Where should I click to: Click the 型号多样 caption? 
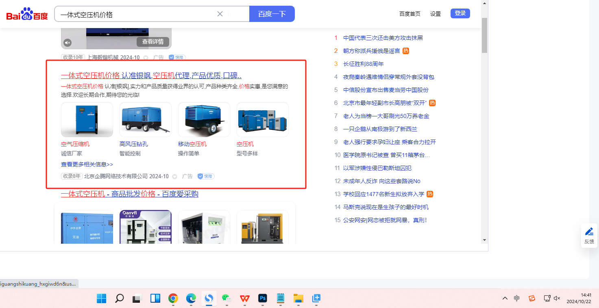247,153
